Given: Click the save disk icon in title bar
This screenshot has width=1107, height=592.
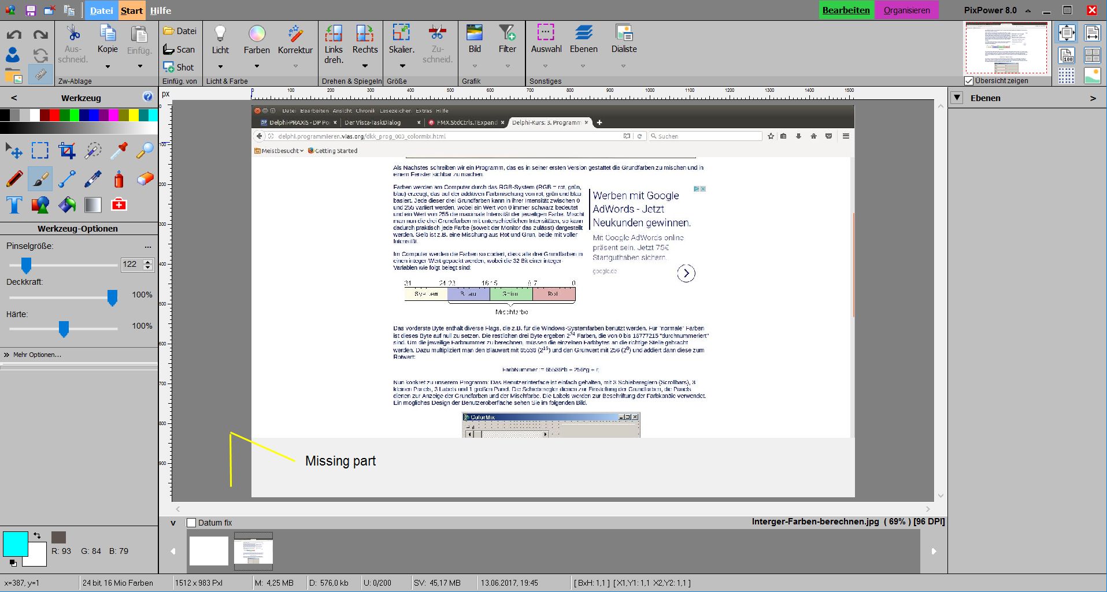Looking at the screenshot, I should (31, 10).
